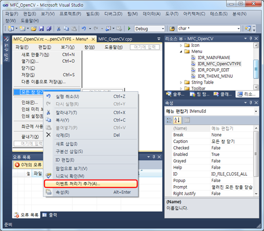
Task: Click the Paste icon in main toolbar
Action: 74,29
